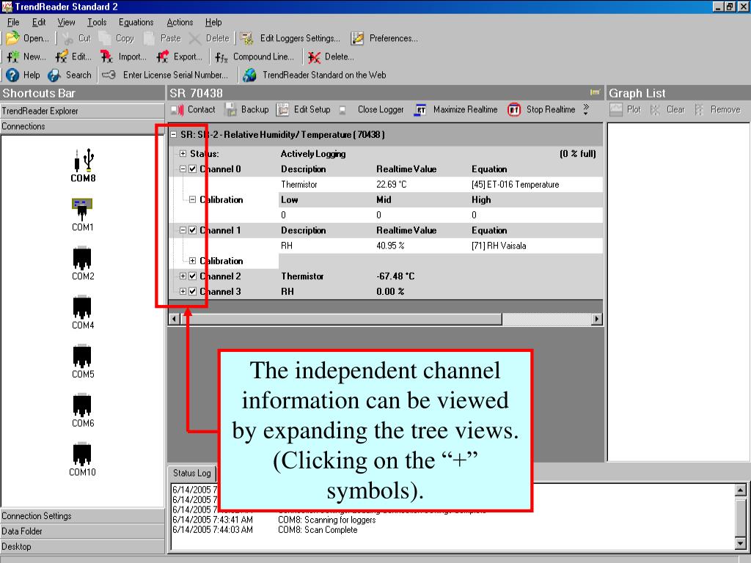Show more logger toolbar options chevron
Image resolution: width=751 pixels, height=563 pixels.
coord(586,110)
